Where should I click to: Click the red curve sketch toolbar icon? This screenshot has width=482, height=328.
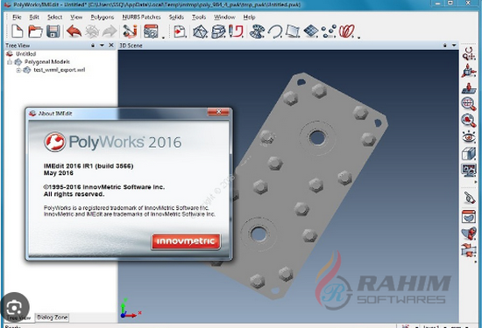click(236, 31)
